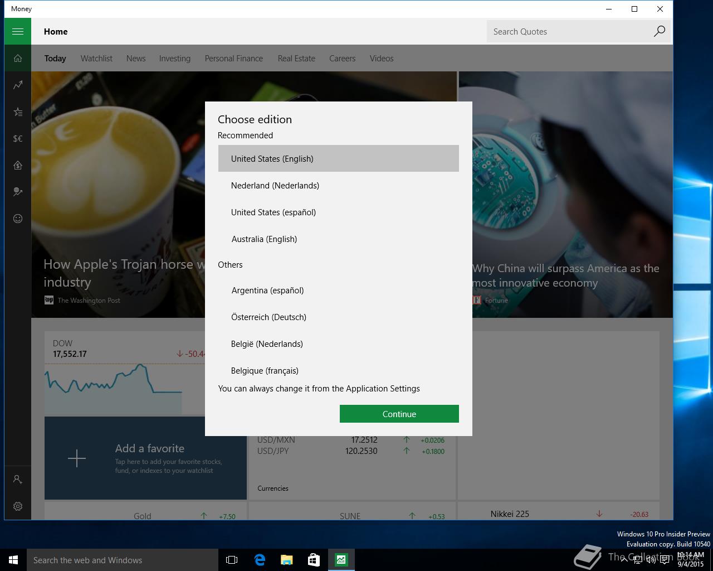713x571 pixels.
Task: Select United States (English) edition
Action: coord(339,158)
